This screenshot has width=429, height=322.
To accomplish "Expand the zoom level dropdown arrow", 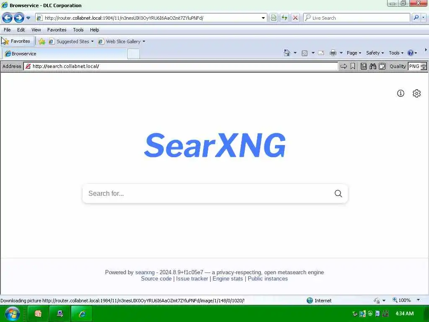I will tap(419, 300).
